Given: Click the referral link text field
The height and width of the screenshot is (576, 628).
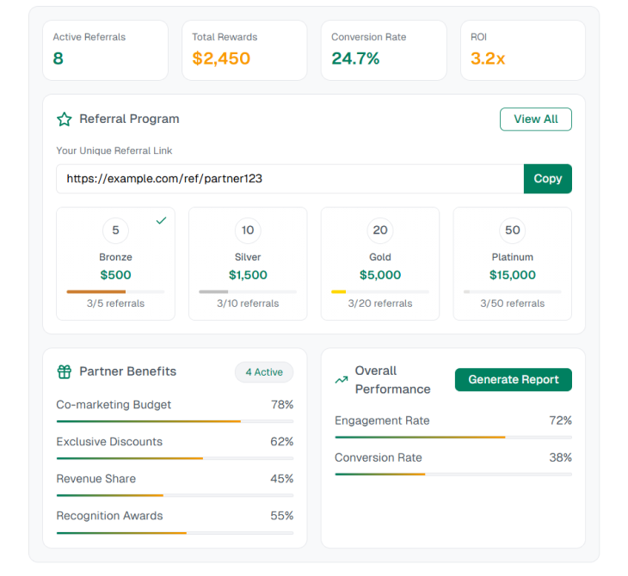Looking at the screenshot, I should (290, 179).
